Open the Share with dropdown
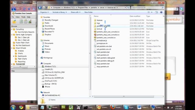Screen dimensions: 195x110 pyautogui.click(x=76, y=12)
